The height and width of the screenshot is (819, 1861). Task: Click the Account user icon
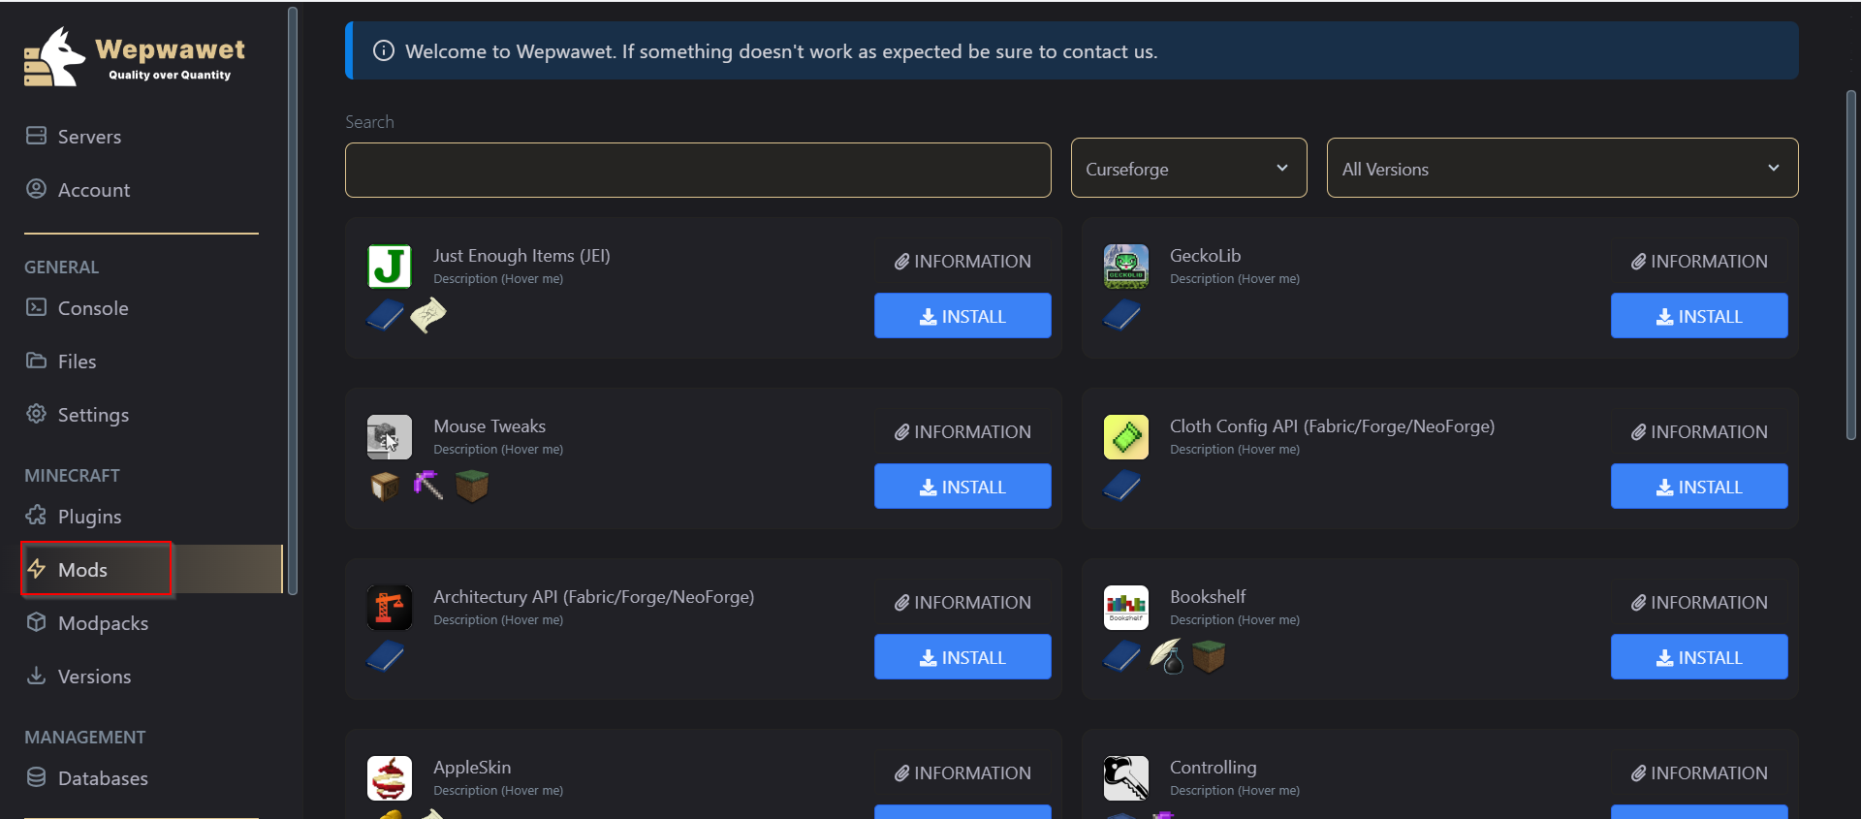[36, 189]
